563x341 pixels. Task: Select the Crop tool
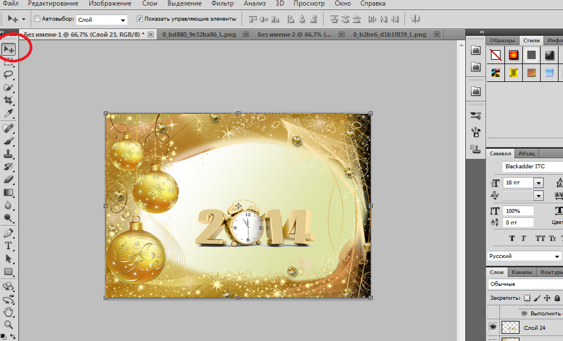(8, 100)
